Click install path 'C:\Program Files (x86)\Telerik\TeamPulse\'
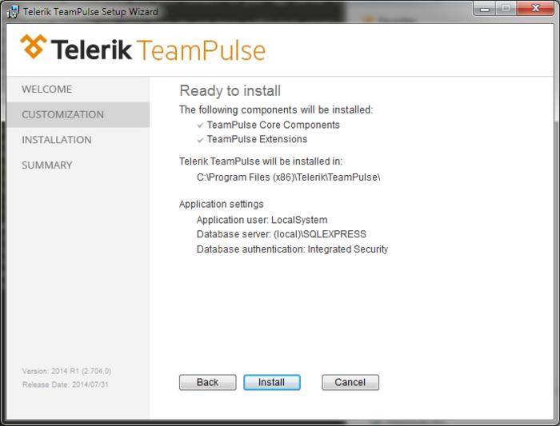The height and width of the screenshot is (426, 560). [288, 177]
